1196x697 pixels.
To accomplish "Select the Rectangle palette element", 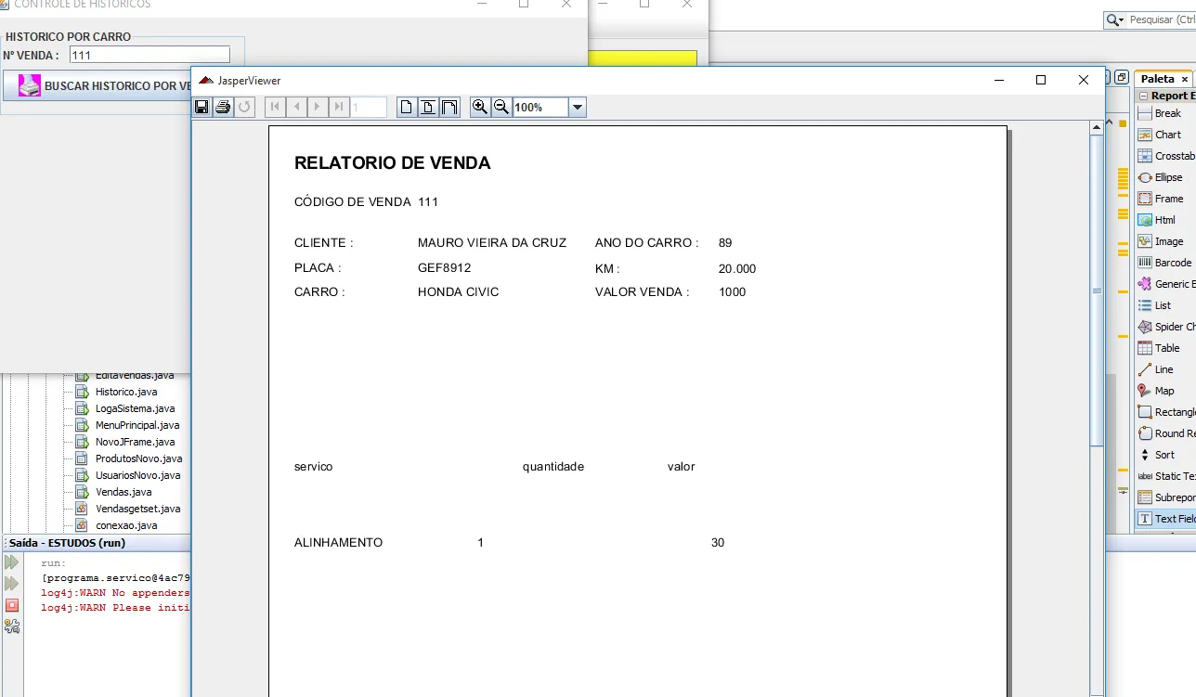I will click(1167, 412).
